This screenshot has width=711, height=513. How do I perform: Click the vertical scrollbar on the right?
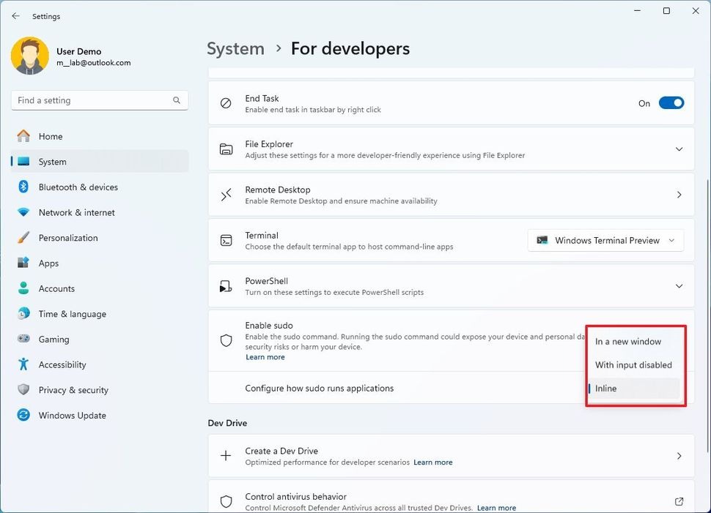click(707, 315)
